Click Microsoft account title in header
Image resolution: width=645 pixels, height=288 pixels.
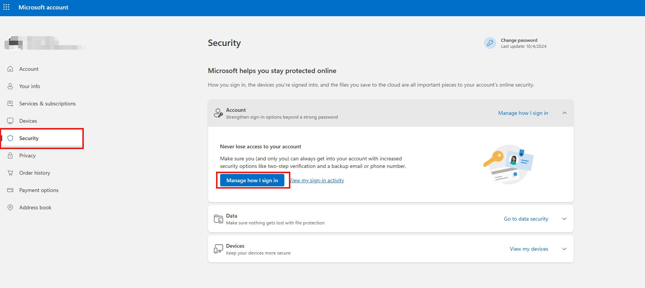click(x=43, y=7)
